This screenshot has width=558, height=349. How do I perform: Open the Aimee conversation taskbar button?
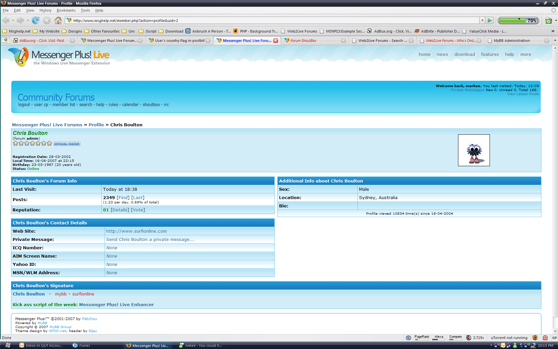(201, 345)
